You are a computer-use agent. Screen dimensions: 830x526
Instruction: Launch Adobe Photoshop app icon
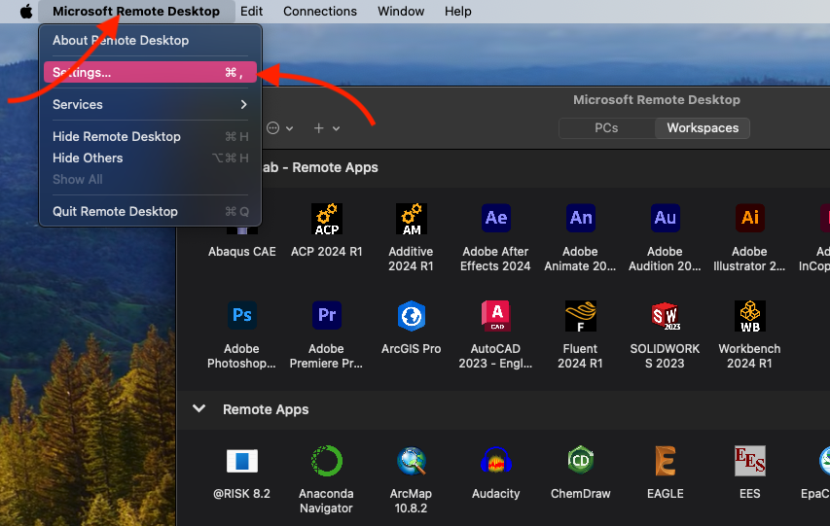click(242, 315)
